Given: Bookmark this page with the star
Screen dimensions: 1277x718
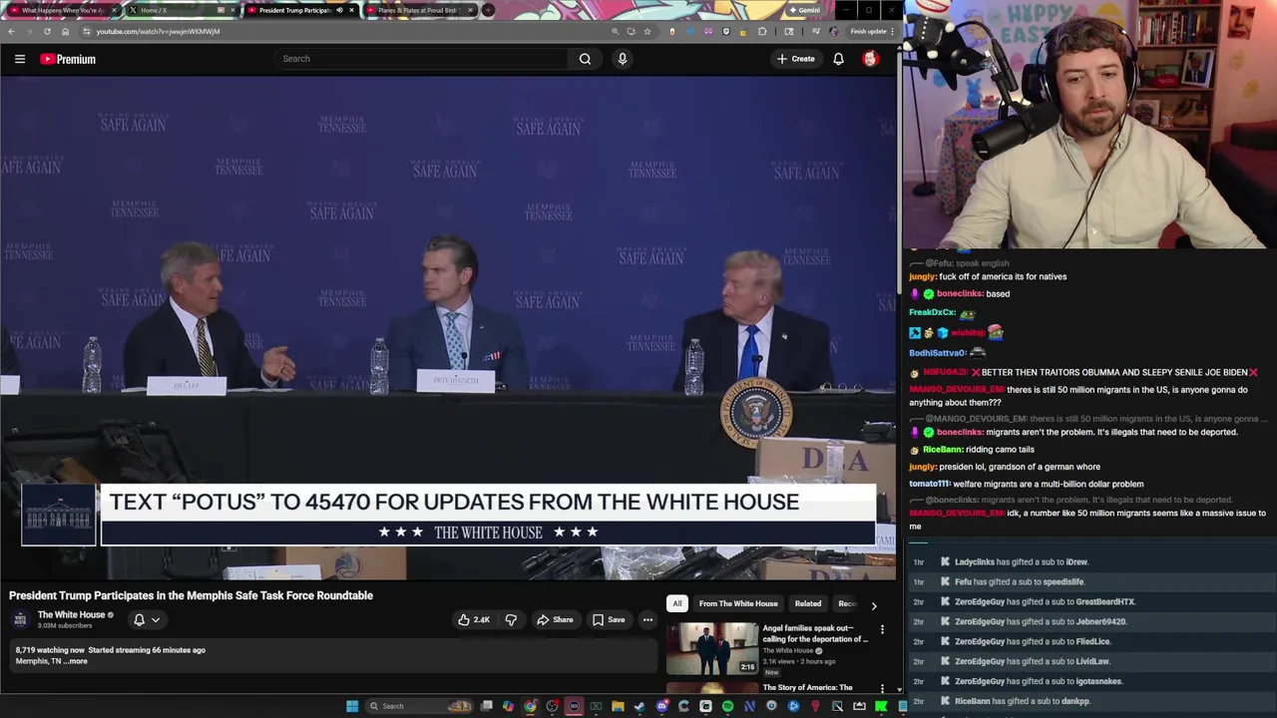Looking at the screenshot, I should (647, 31).
